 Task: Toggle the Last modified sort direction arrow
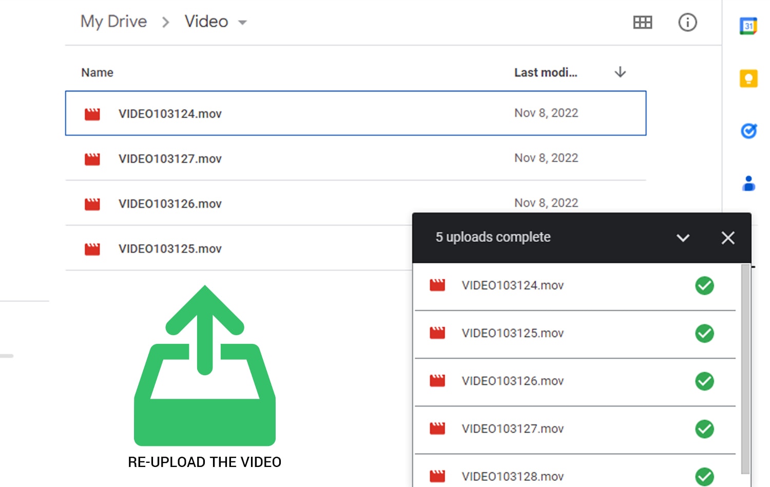point(620,72)
